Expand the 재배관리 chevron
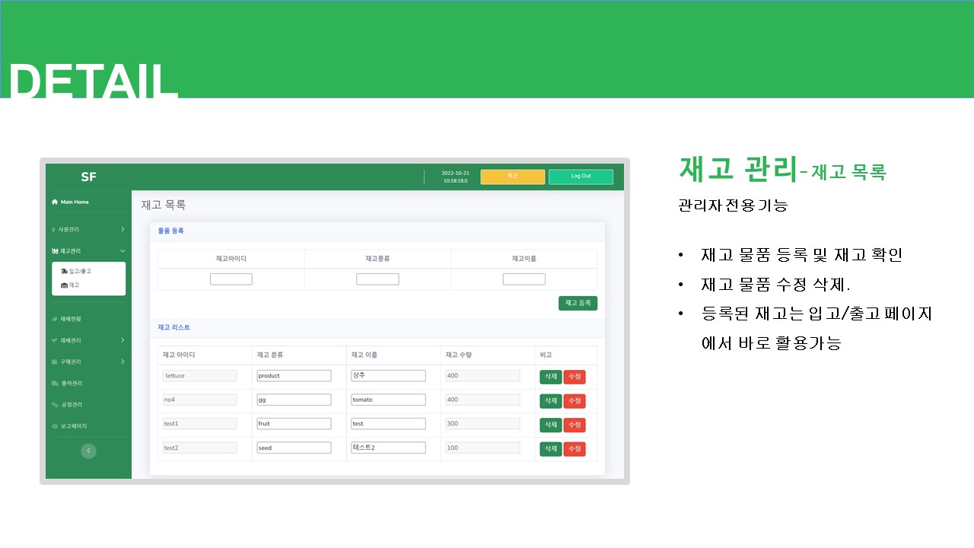This screenshot has width=974, height=548. [x=123, y=340]
